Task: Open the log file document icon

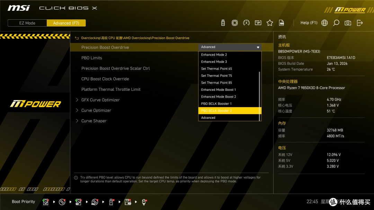Action: point(282,23)
